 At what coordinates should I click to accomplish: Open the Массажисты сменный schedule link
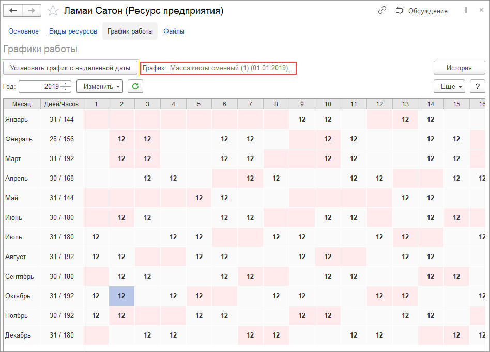tap(230, 68)
